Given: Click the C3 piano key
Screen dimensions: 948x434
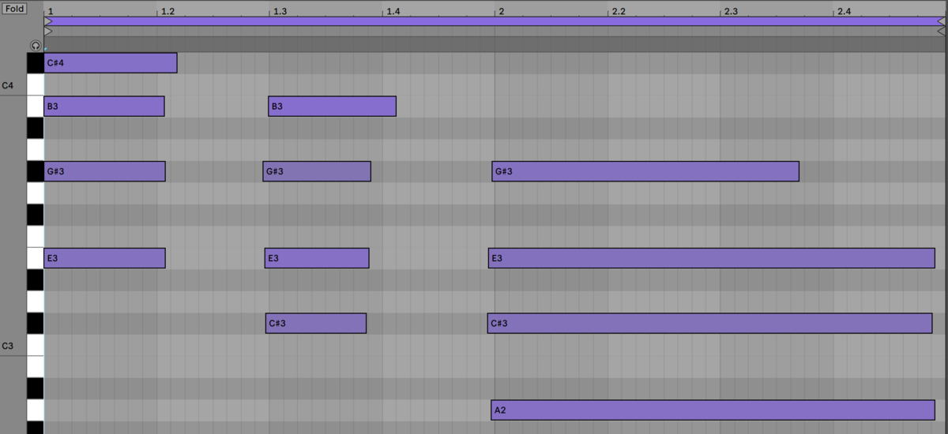Looking at the screenshot, I should click(x=36, y=346).
